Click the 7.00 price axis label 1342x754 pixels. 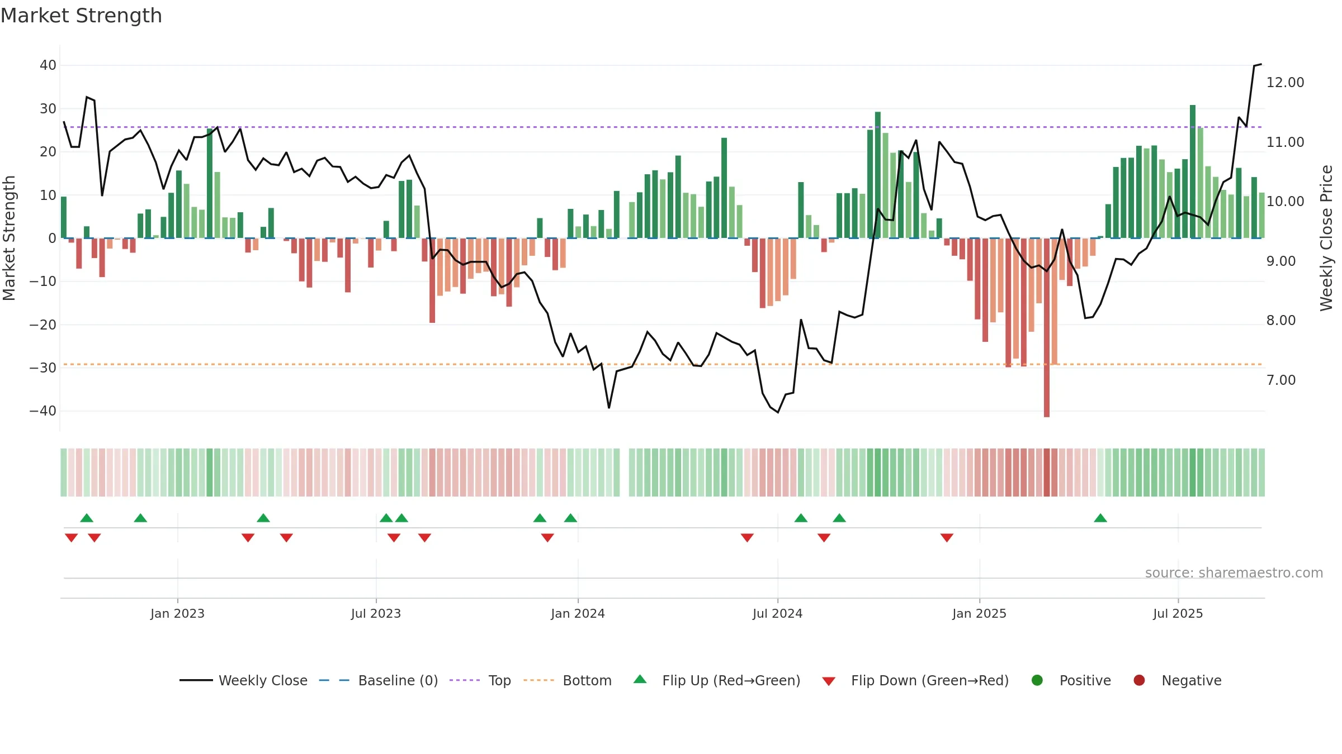coord(1280,380)
